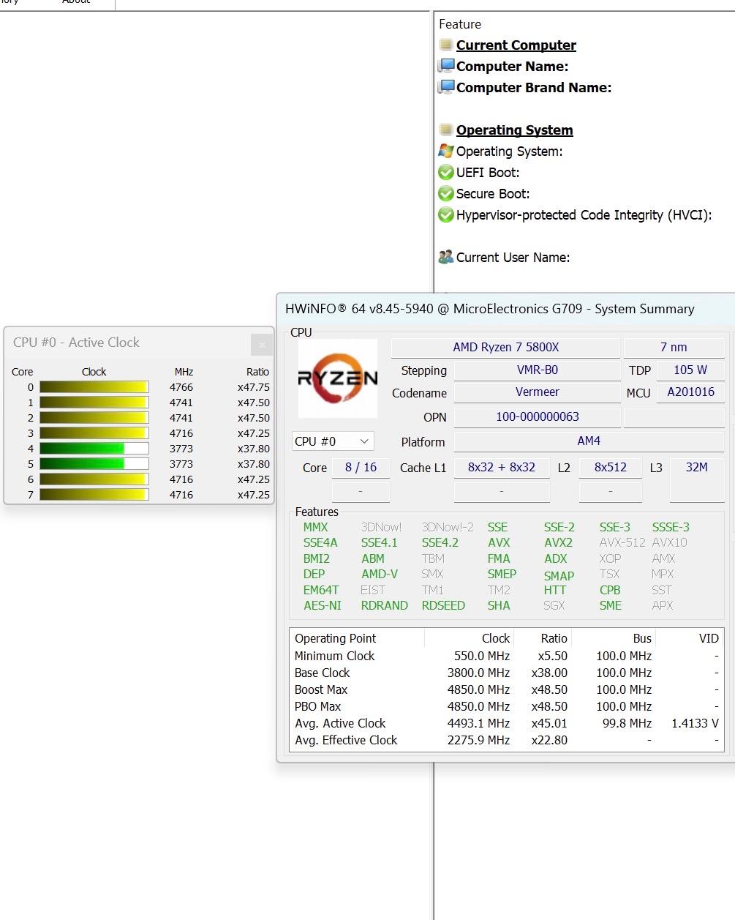Open the CPU #0 selector dropdown
The image size is (735, 920).
point(333,441)
